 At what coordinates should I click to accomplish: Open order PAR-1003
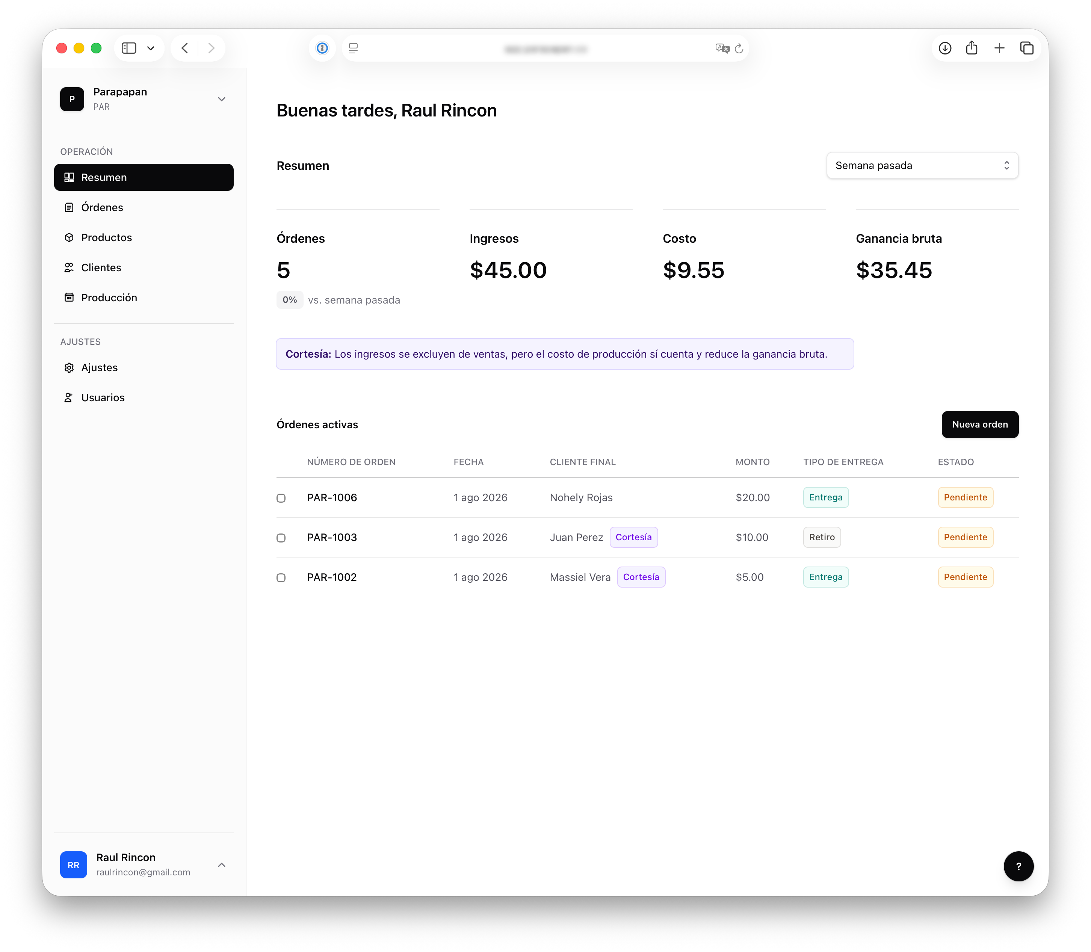(x=332, y=538)
